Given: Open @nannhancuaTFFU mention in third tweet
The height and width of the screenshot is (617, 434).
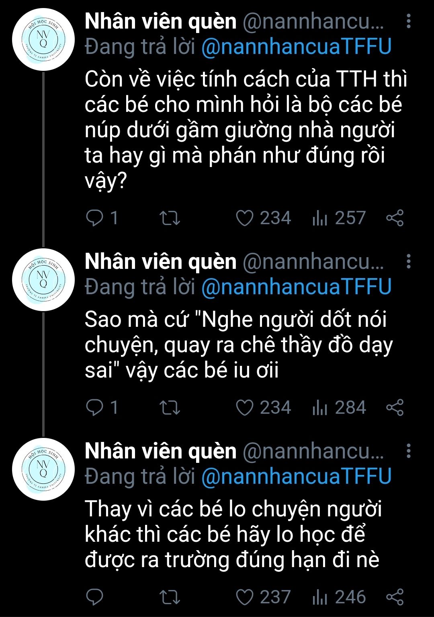Looking at the screenshot, I should (x=296, y=476).
